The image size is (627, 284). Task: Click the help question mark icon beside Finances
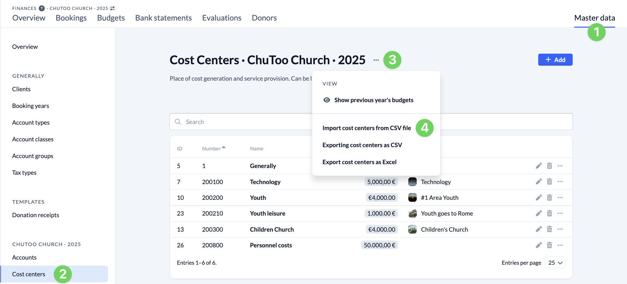pyautogui.click(x=42, y=8)
